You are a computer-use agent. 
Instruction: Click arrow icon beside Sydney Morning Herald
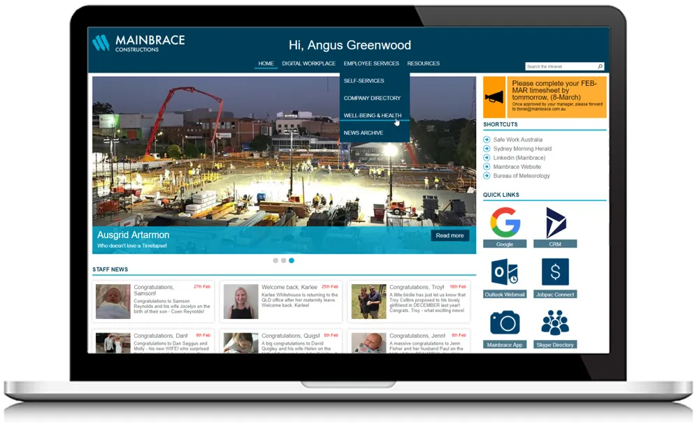[487, 149]
